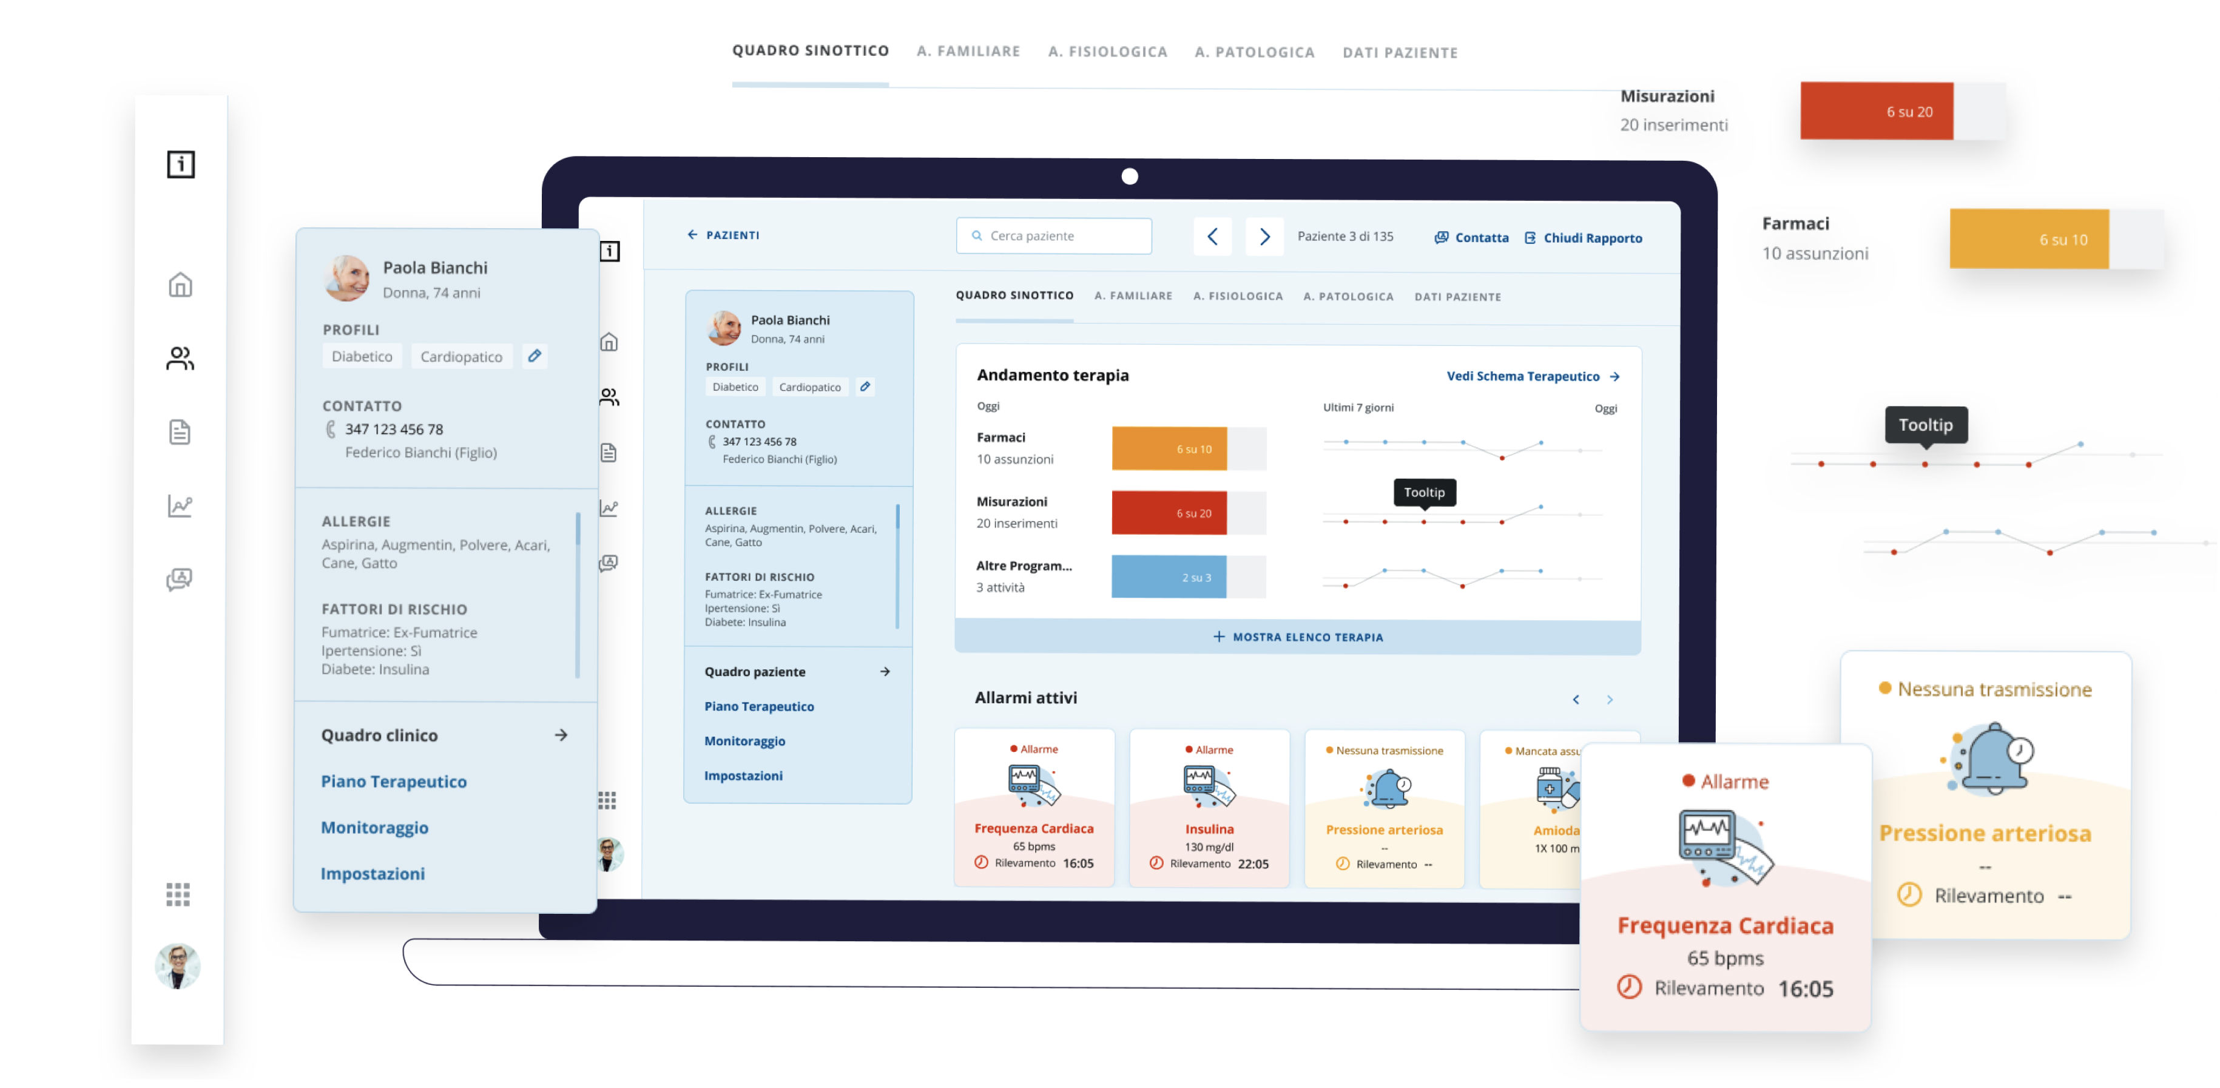The width and height of the screenshot is (2220, 1088).
Task: Click Paola Bianchi photo in enlarged card
Action: (x=346, y=277)
